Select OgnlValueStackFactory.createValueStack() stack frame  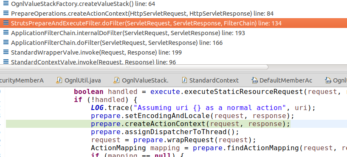(x=83, y=4)
